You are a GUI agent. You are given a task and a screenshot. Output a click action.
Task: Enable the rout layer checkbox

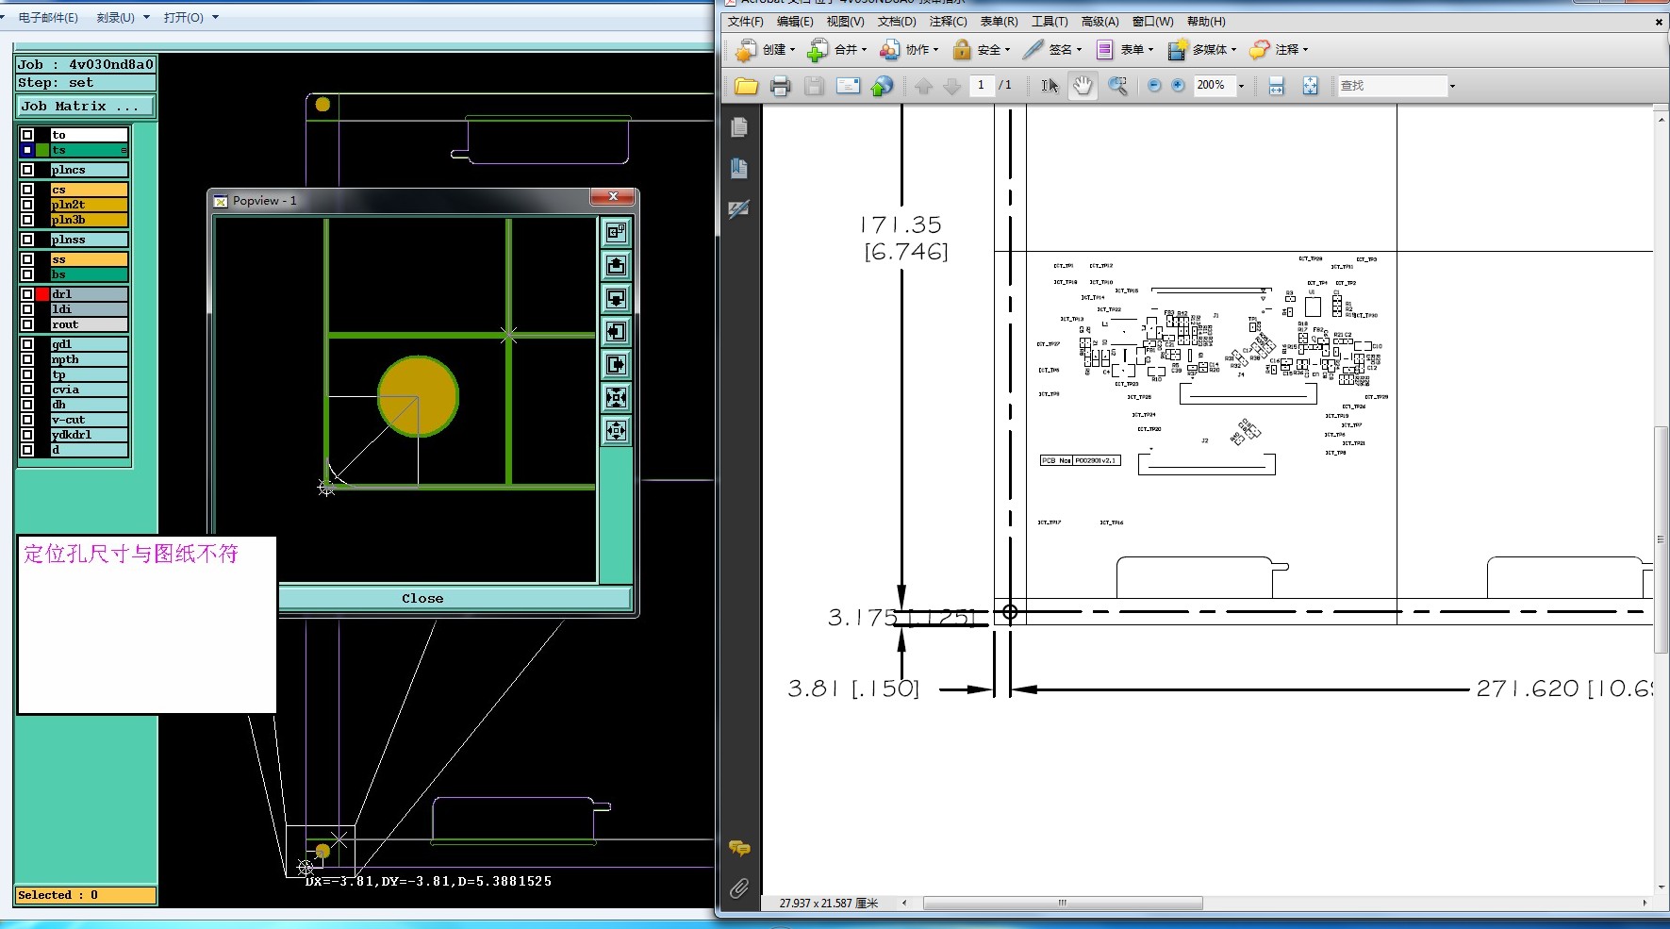27,324
